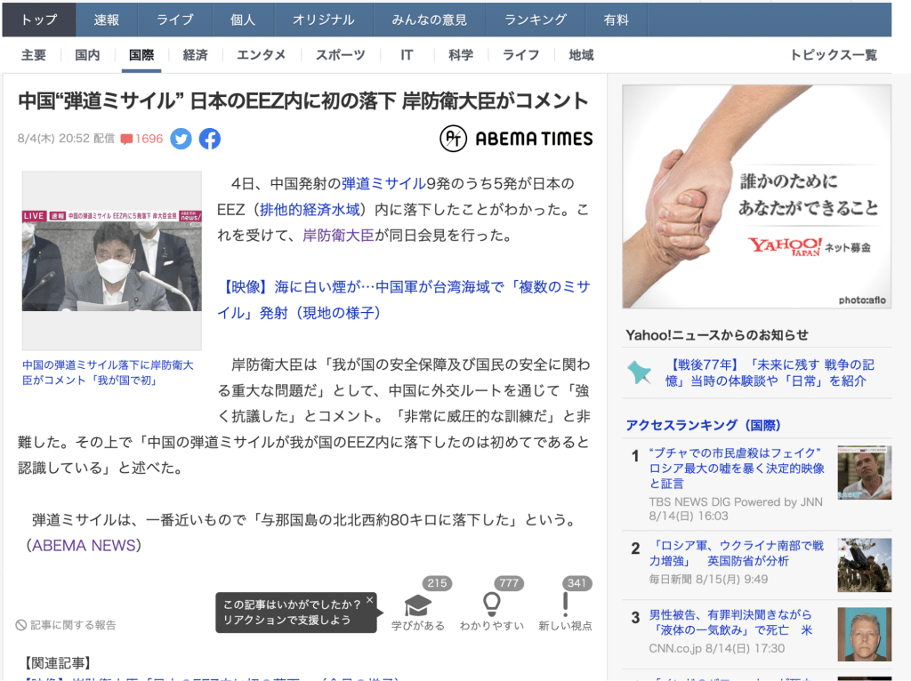Share article via Twitter icon

pyautogui.click(x=181, y=139)
